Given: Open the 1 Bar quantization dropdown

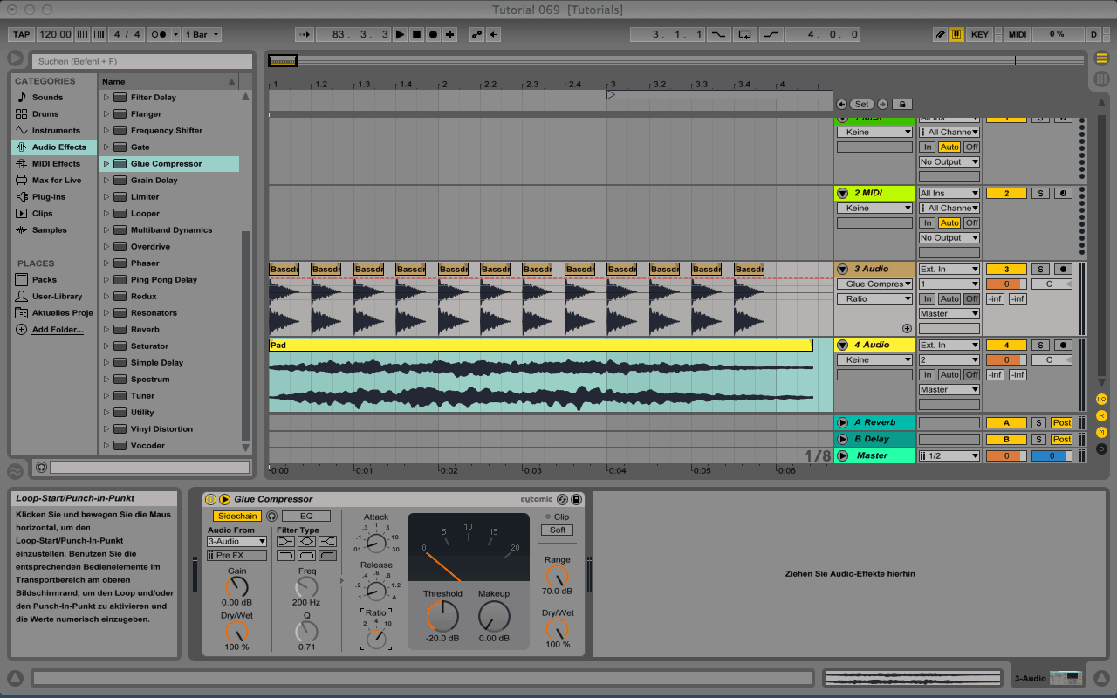Looking at the screenshot, I should [202, 35].
